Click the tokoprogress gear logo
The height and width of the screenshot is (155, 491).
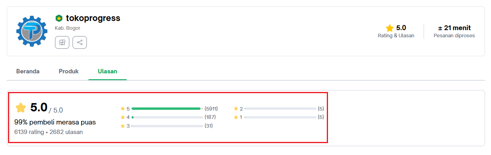[x=32, y=31]
